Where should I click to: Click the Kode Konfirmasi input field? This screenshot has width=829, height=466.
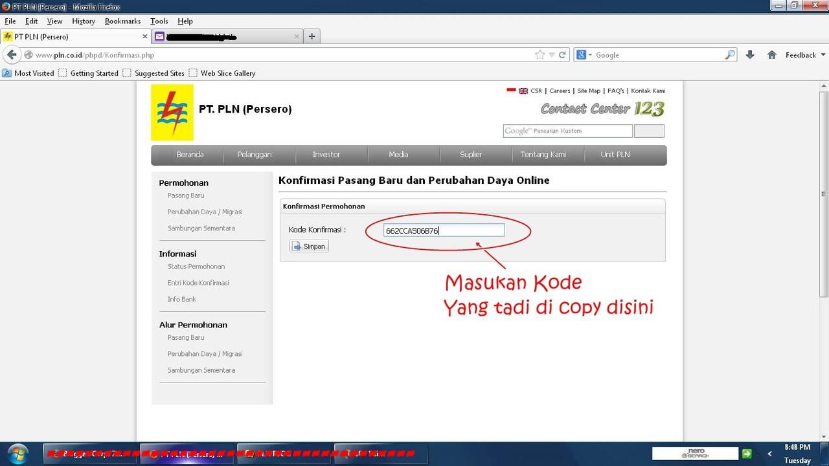[444, 230]
